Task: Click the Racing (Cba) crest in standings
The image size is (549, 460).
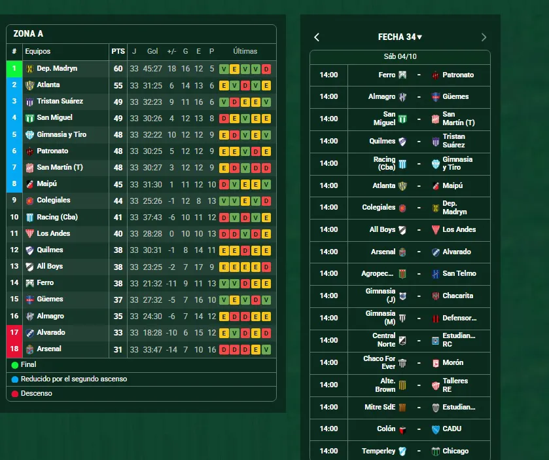Action: click(x=29, y=218)
